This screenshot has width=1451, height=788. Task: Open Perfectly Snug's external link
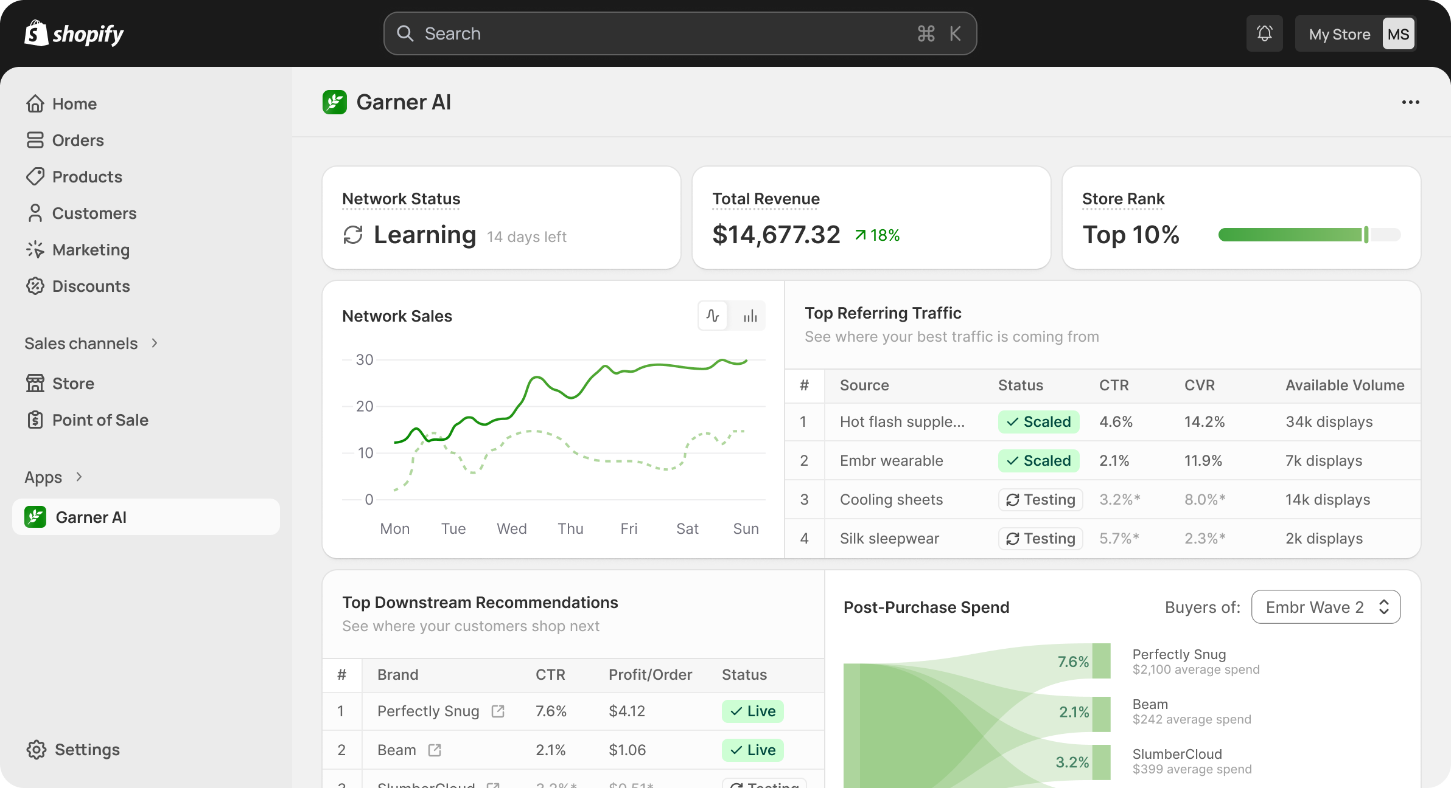click(498, 711)
